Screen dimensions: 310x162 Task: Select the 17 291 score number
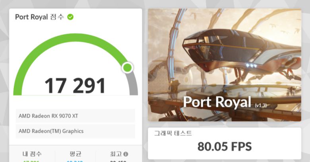(x=75, y=86)
